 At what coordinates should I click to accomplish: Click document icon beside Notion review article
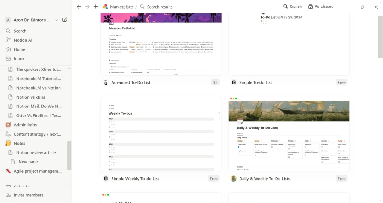(10, 153)
